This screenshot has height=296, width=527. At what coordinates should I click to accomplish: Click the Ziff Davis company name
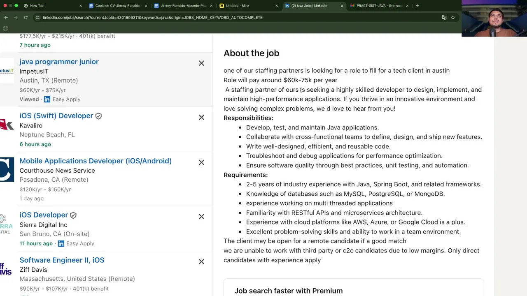click(x=33, y=270)
